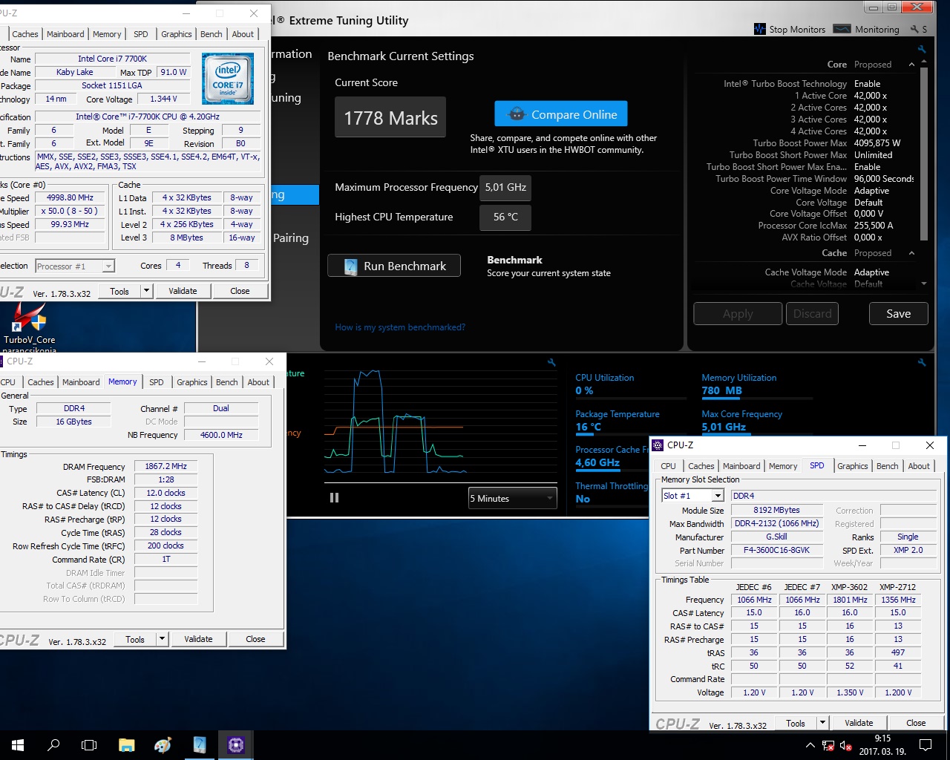Collapse the Core section in Proposed panel
The image size is (950, 760).
pos(911,65)
